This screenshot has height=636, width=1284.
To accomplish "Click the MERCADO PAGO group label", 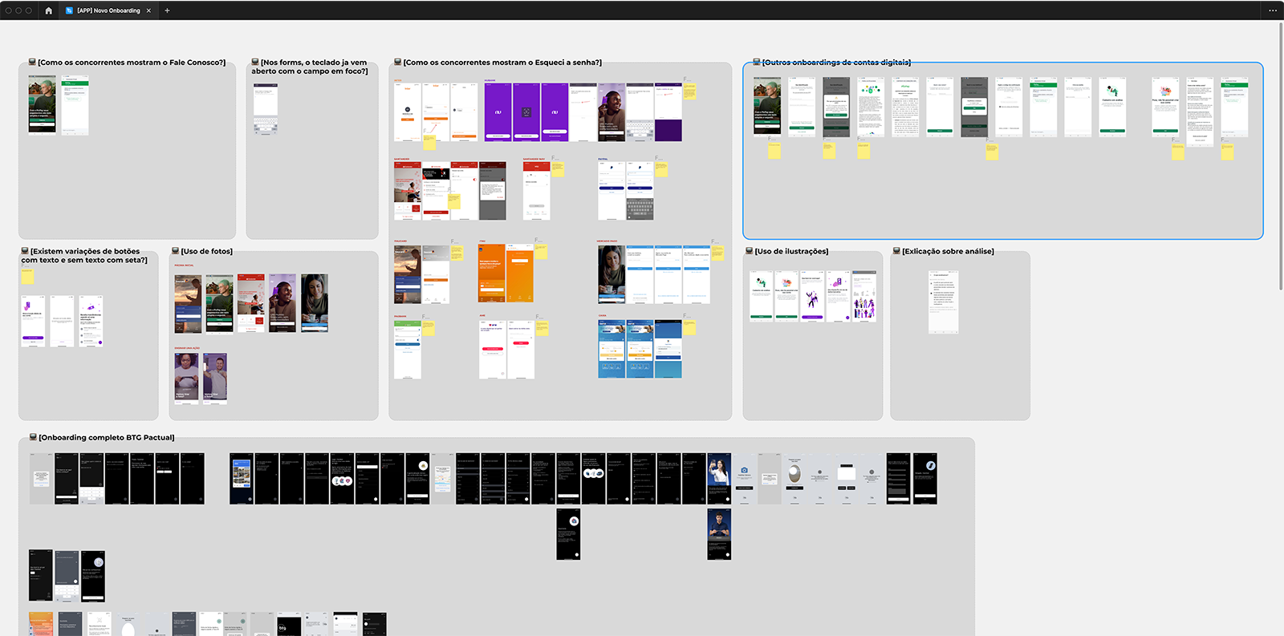I will pos(607,241).
